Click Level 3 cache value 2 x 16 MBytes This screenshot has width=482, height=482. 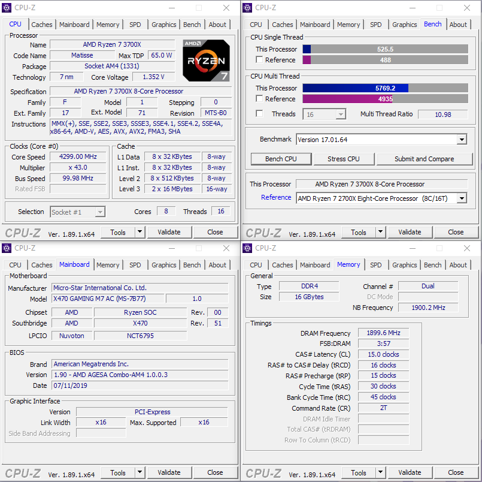click(172, 189)
